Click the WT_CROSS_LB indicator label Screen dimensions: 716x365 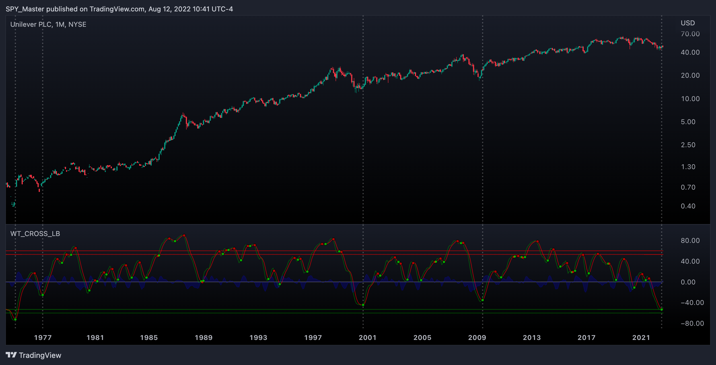35,234
